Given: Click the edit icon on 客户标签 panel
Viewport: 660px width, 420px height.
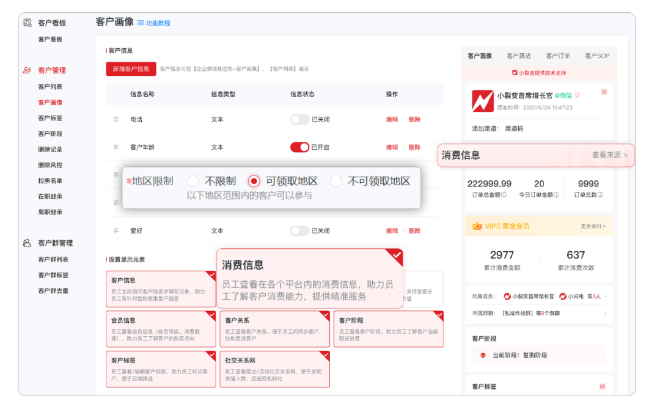Looking at the screenshot, I should [x=602, y=386].
